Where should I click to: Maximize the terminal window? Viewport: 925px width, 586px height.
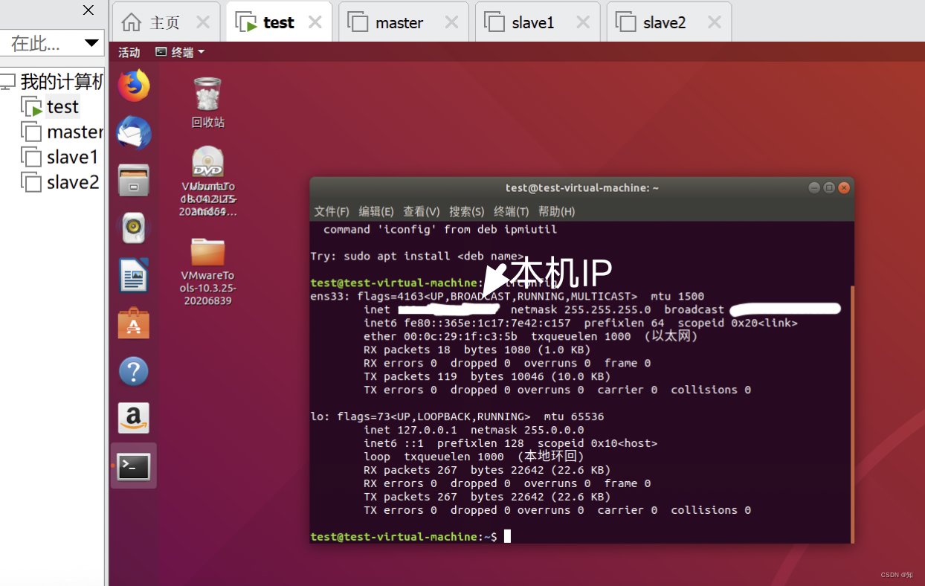(x=829, y=188)
